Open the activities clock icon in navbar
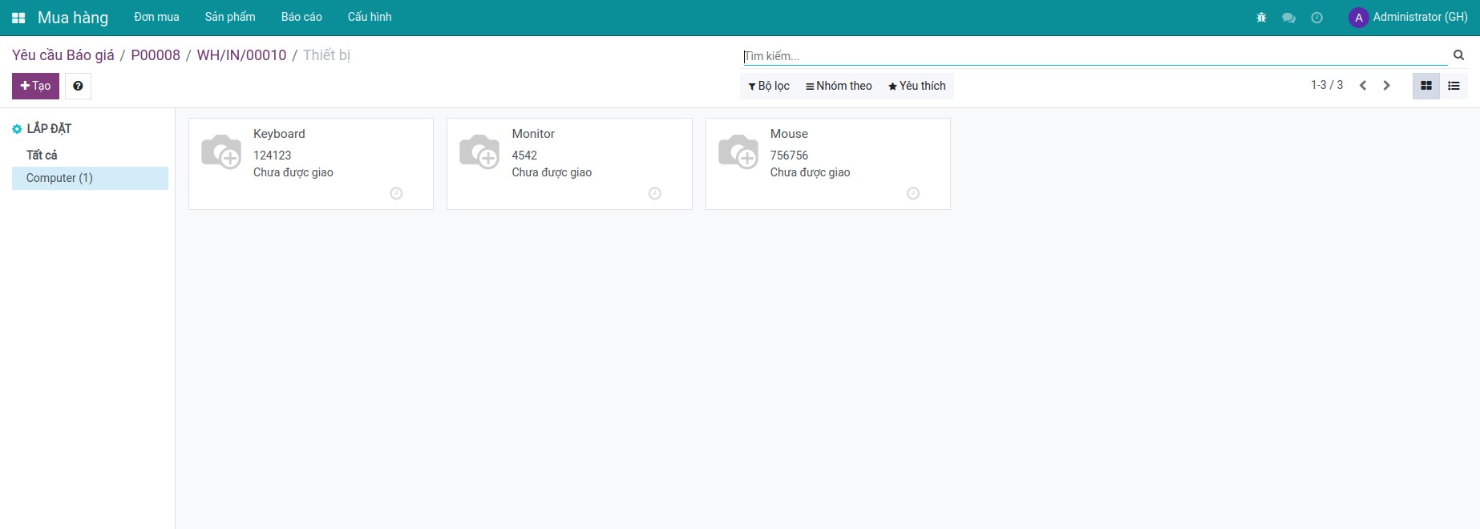This screenshot has height=529, width=1480. click(x=1316, y=18)
